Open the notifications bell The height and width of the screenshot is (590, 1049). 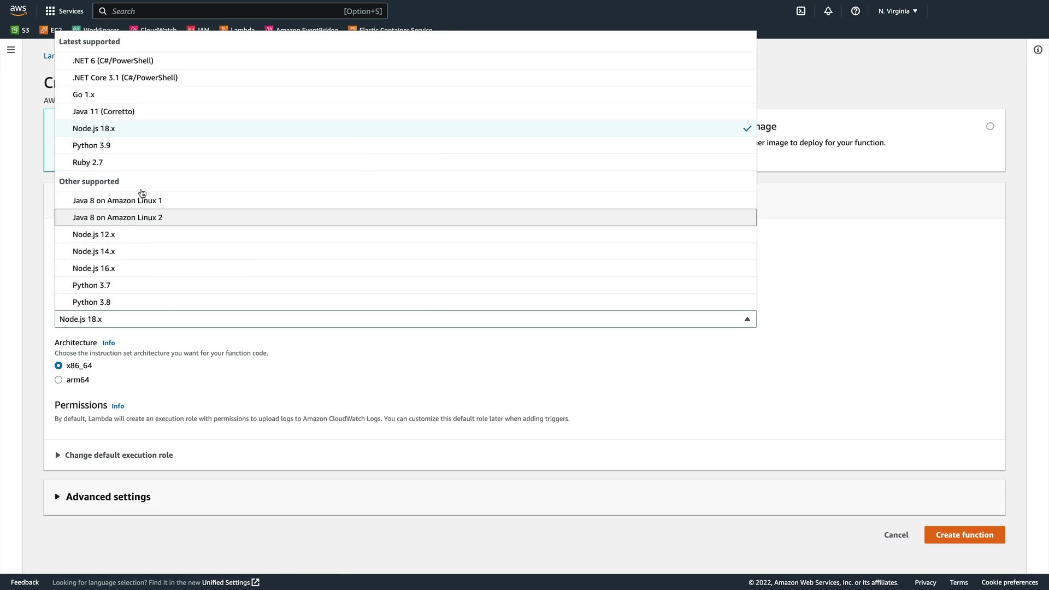828,11
